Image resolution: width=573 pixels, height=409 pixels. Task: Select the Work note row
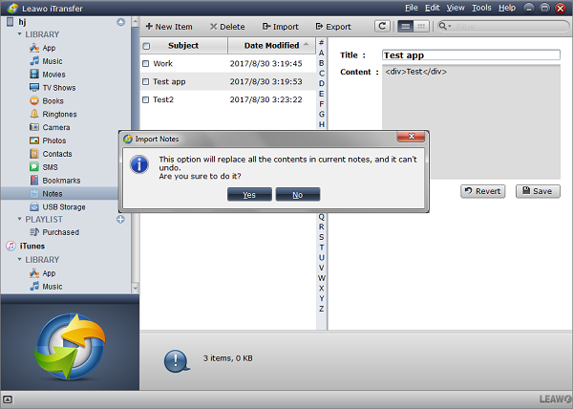coord(228,64)
